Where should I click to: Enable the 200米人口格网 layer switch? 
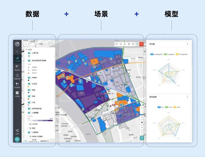coord(29,136)
